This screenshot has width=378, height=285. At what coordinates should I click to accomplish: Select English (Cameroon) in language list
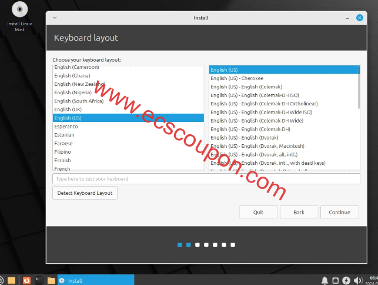point(128,67)
